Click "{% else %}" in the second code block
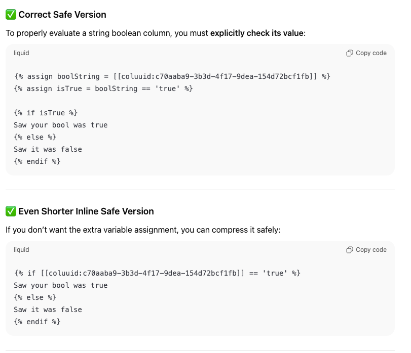This screenshot has height=353, width=411. (35, 297)
